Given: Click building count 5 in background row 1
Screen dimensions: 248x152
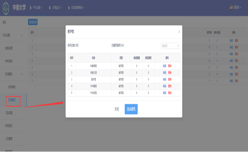Looking at the screenshot, I should click(x=209, y=41).
